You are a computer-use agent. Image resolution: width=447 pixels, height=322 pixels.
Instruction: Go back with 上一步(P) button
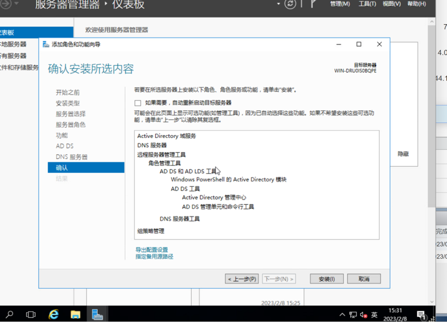242,279
